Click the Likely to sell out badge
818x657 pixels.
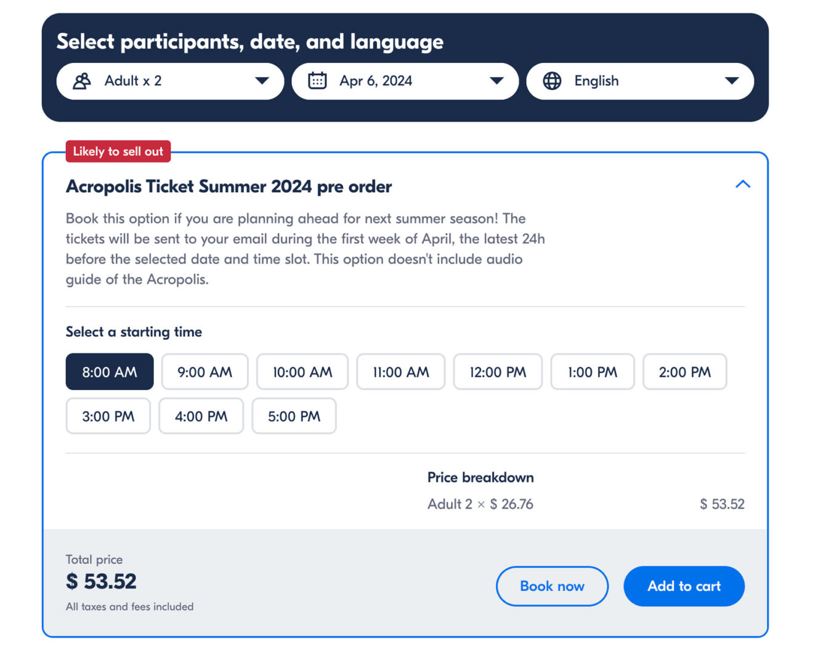118,151
